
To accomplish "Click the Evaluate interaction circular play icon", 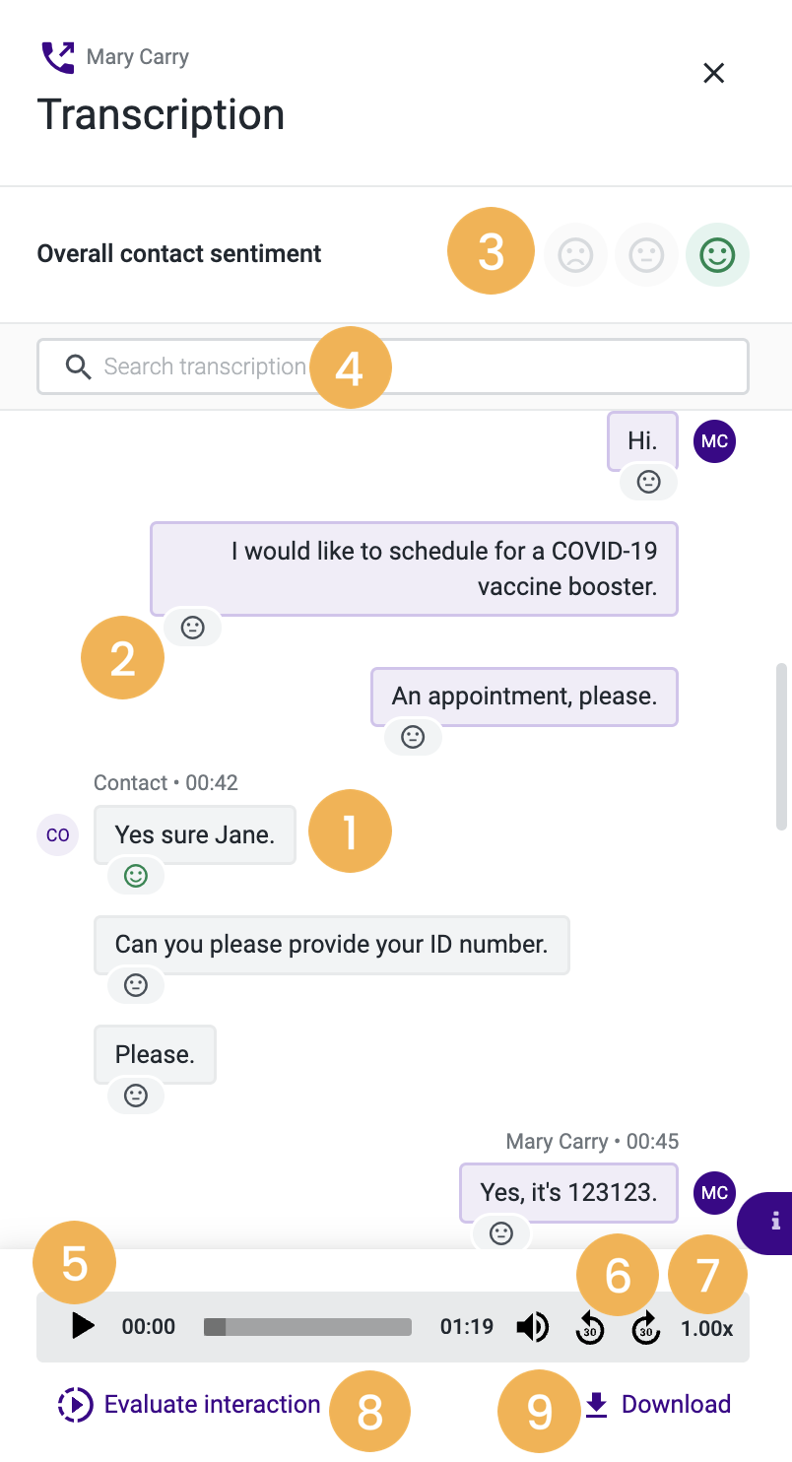I will point(74,1403).
